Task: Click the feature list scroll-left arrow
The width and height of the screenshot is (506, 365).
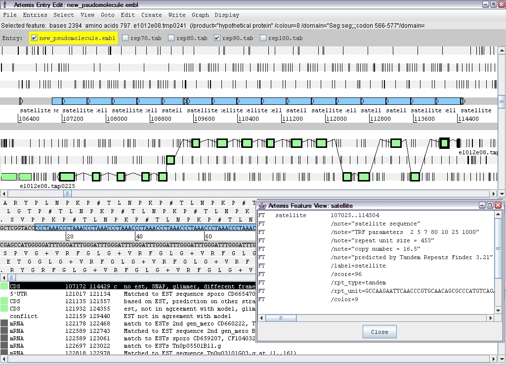Action: 4,359
